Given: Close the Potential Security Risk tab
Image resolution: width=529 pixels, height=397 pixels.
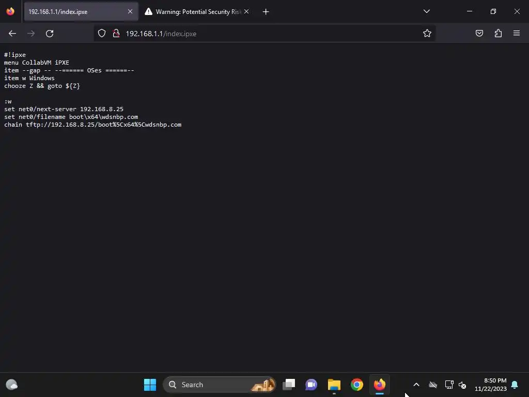Looking at the screenshot, I should click(246, 12).
